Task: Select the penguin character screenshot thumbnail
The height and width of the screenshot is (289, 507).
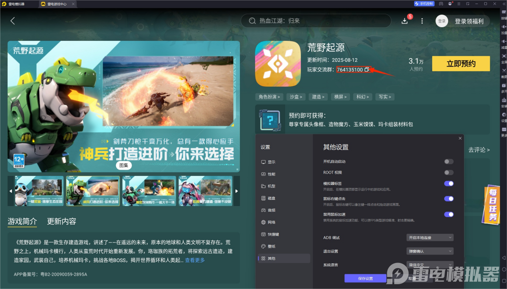Action: coord(39,191)
